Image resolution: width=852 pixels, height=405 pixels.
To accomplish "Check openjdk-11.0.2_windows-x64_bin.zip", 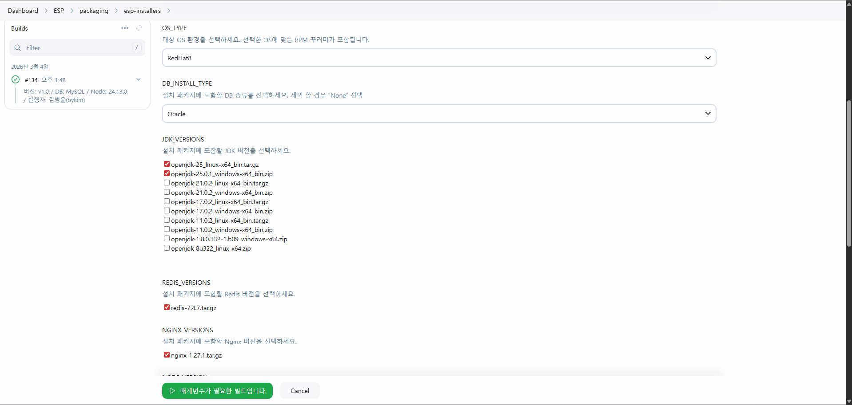I will (x=167, y=229).
